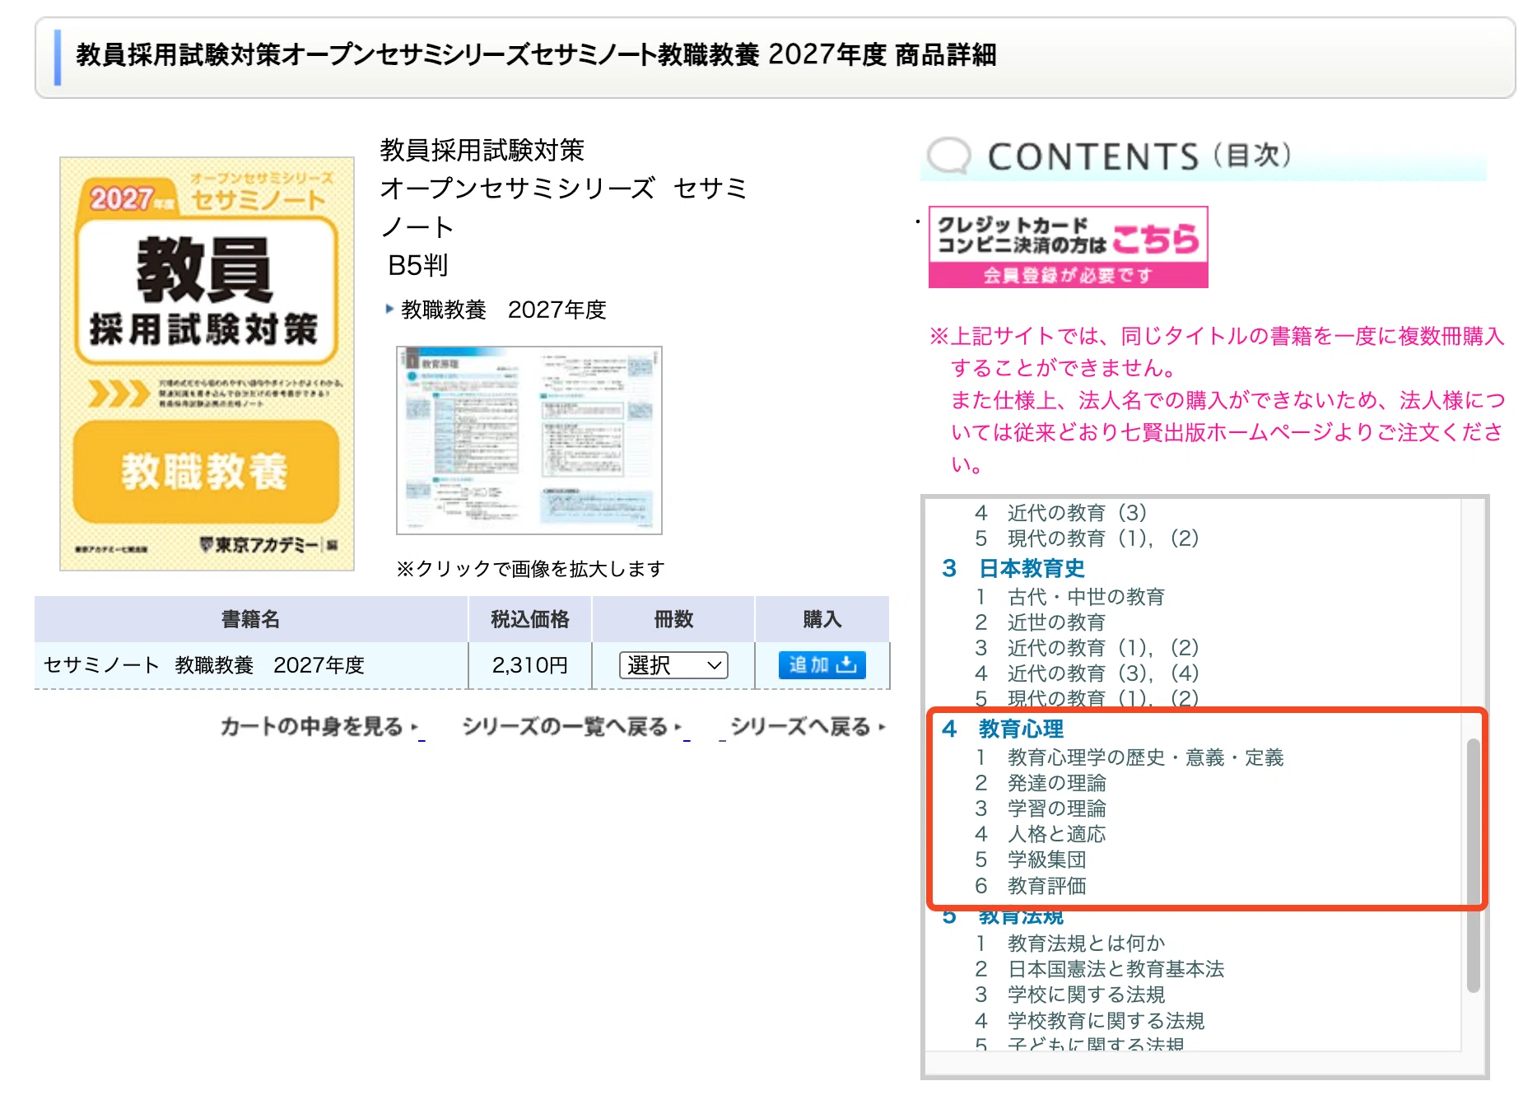Viewport: 1523px width, 1095px height.
Task: Click the blue 追加 add-to-cart button
Action: (822, 665)
